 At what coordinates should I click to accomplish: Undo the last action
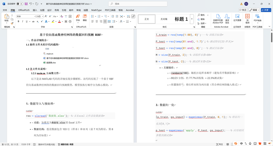(31, 4)
